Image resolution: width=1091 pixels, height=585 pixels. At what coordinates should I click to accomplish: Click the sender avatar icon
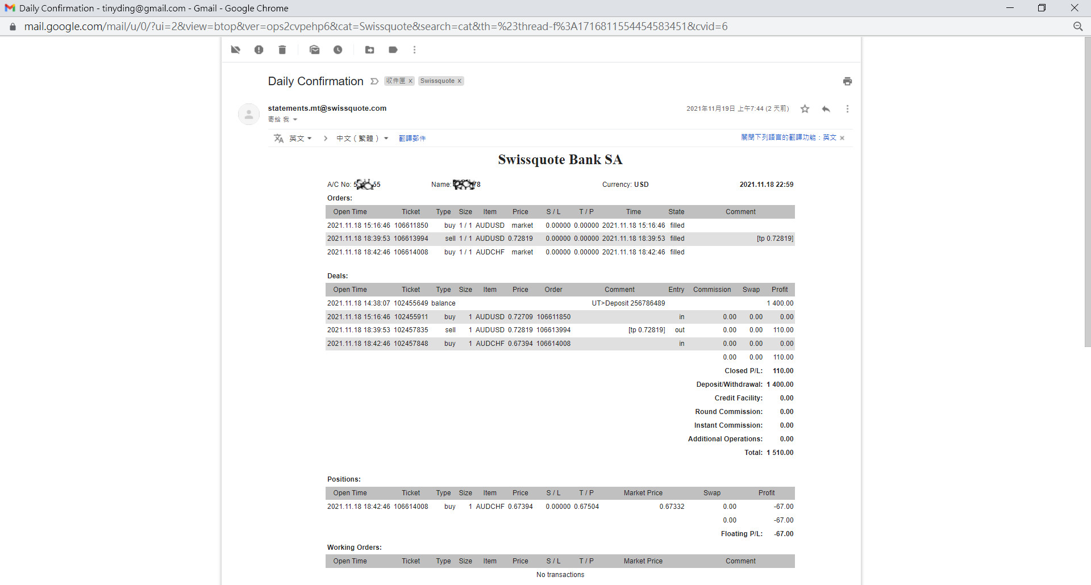click(249, 114)
